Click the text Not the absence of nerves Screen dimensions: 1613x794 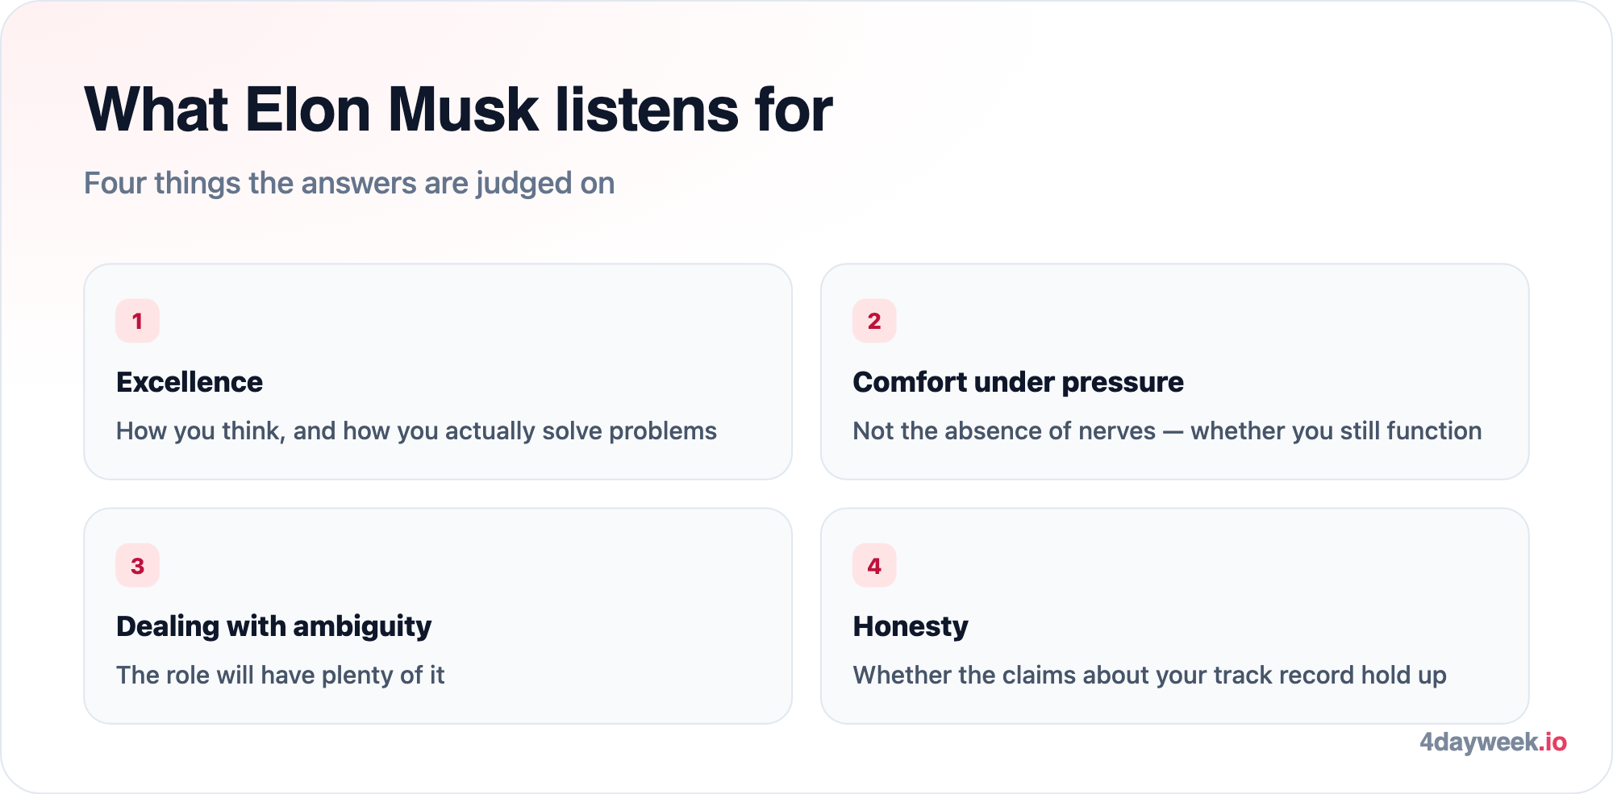pos(1004,431)
